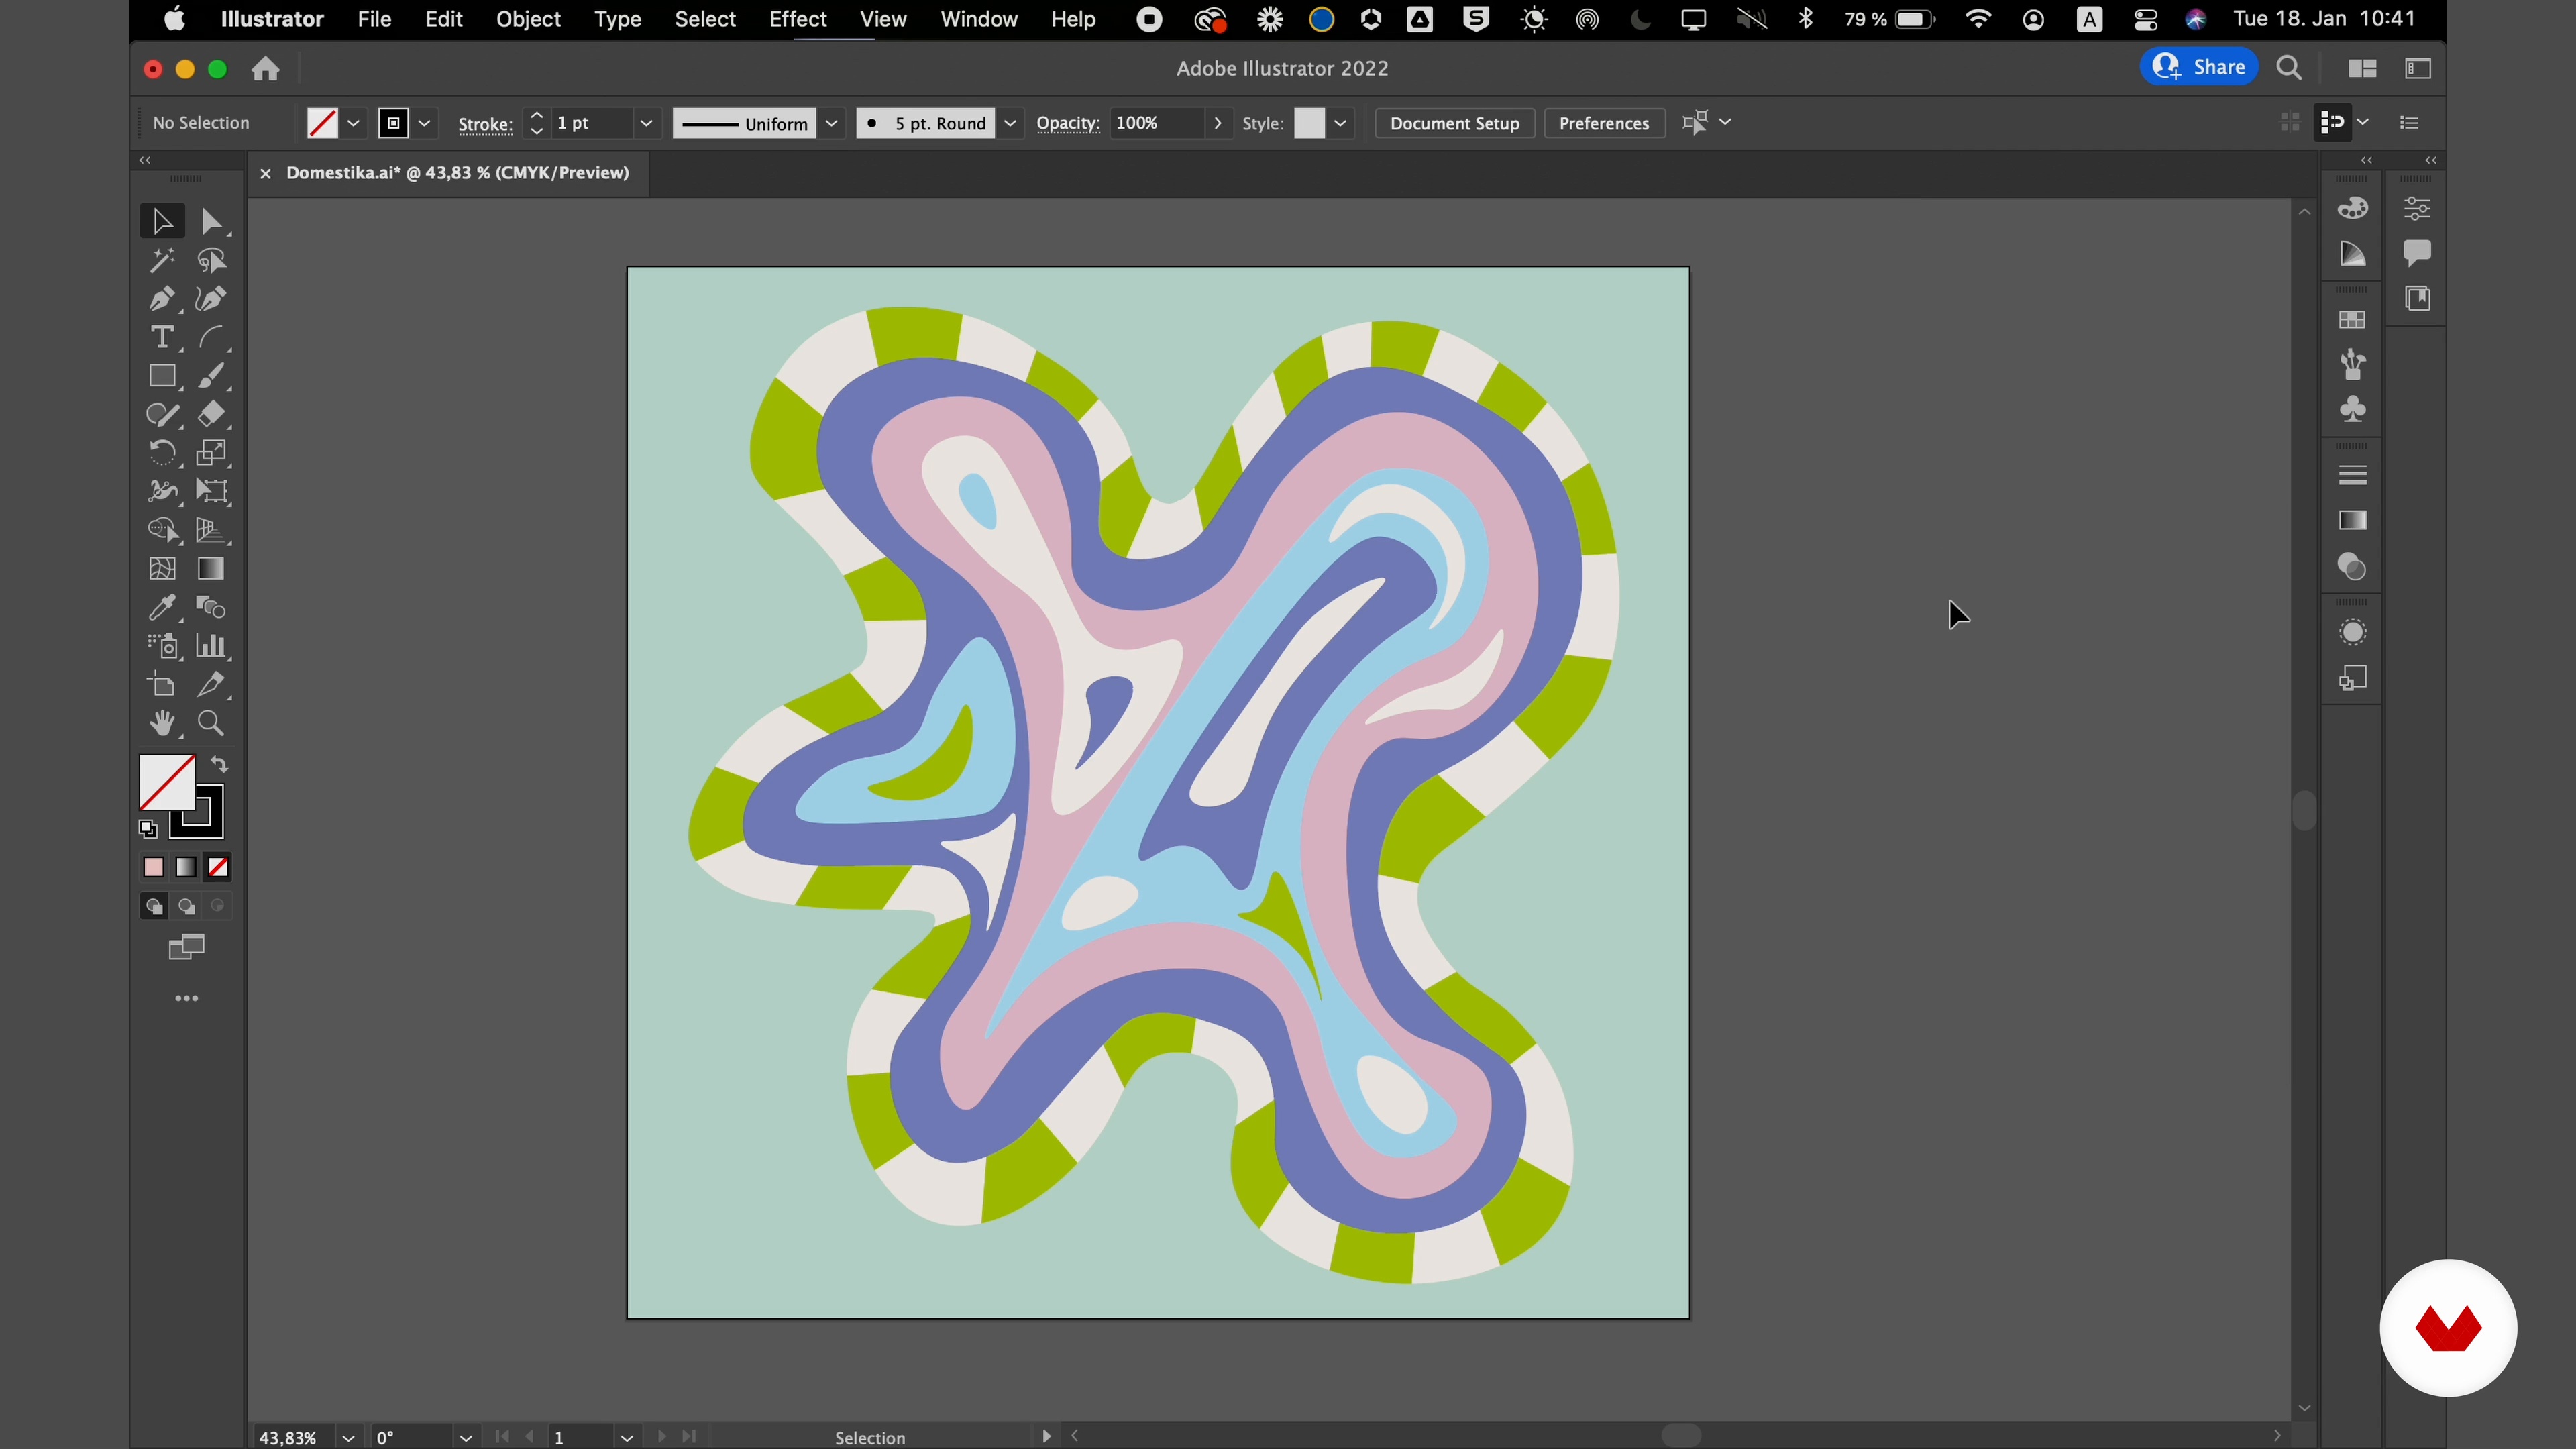Enable Draw Normal mode

click(x=153, y=907)
